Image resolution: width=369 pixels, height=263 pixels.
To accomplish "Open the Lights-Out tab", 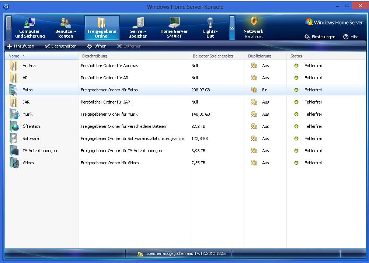I will click(x=210, y=28).
